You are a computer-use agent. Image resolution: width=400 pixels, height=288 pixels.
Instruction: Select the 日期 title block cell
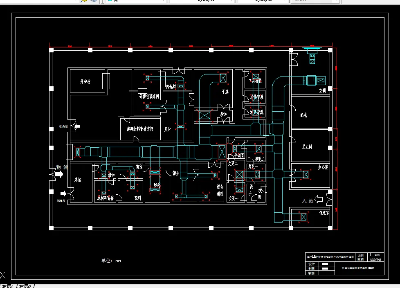360,259
